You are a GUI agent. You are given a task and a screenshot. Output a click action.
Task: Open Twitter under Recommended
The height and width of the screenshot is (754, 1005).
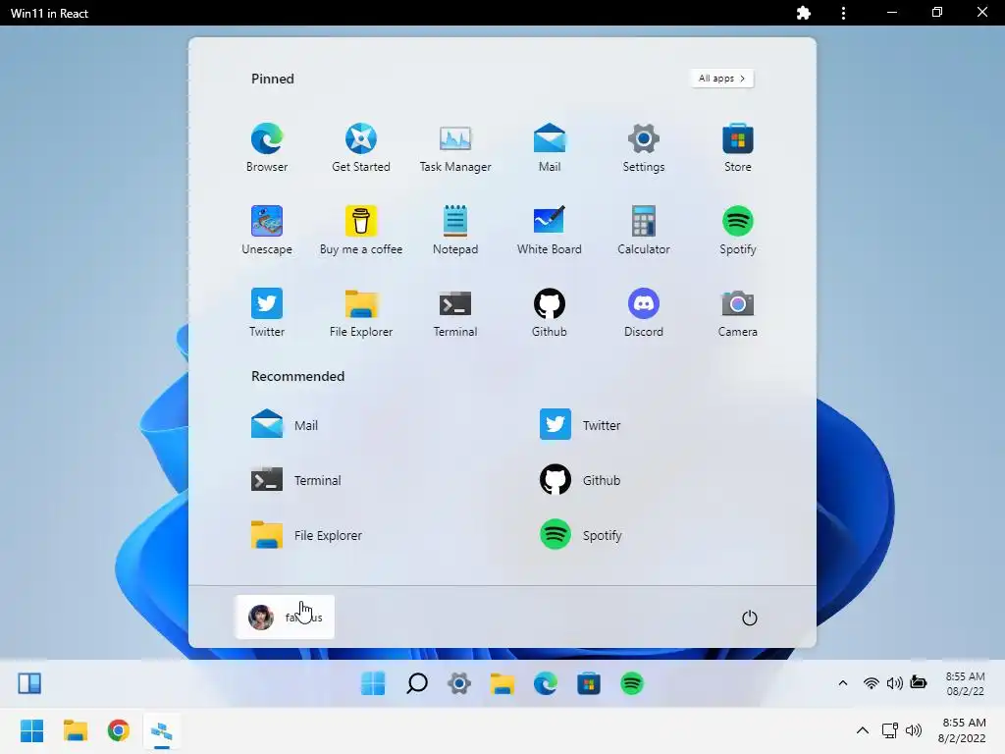point(580,424)
